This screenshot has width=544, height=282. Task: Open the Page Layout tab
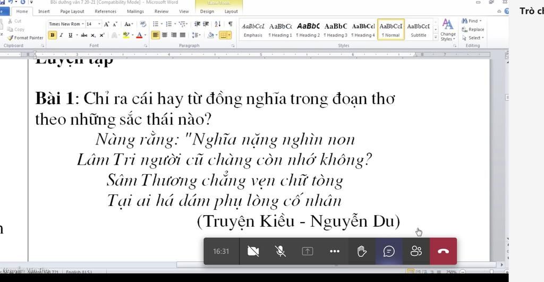72,12
